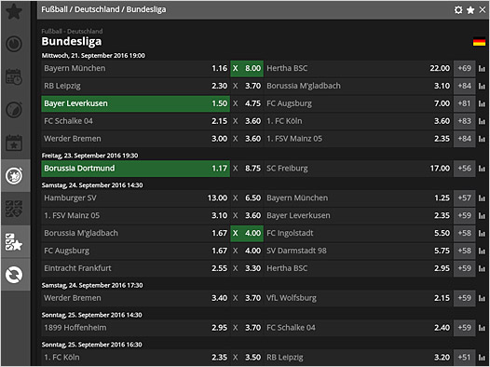Screen dimensions: 490x367
Task: Select 1. FC Köln home win 2.35
Action: [136, 358]
